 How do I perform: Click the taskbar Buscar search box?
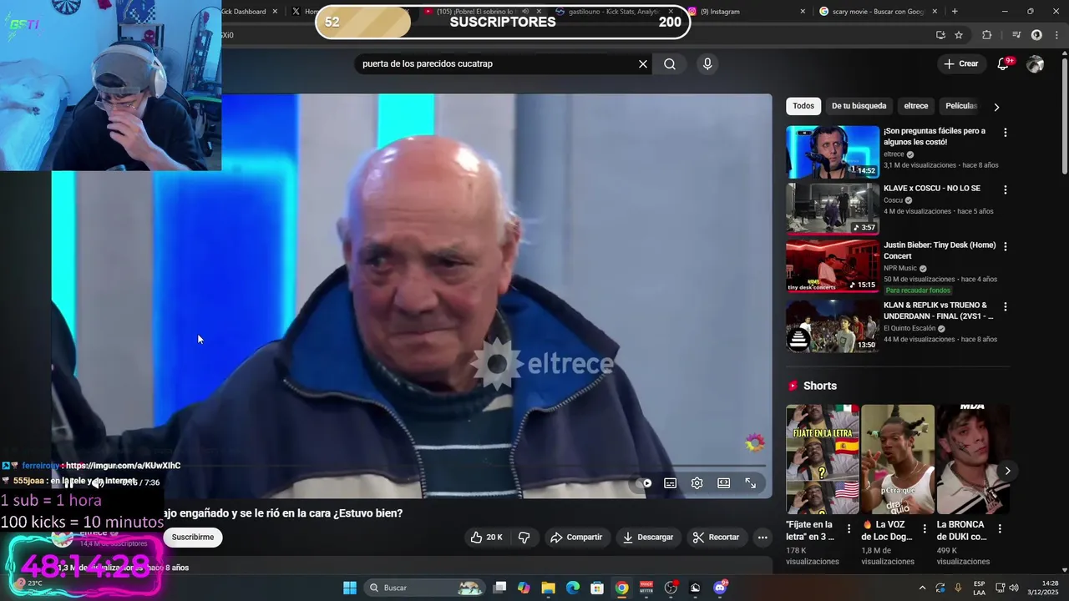(426, 588)
